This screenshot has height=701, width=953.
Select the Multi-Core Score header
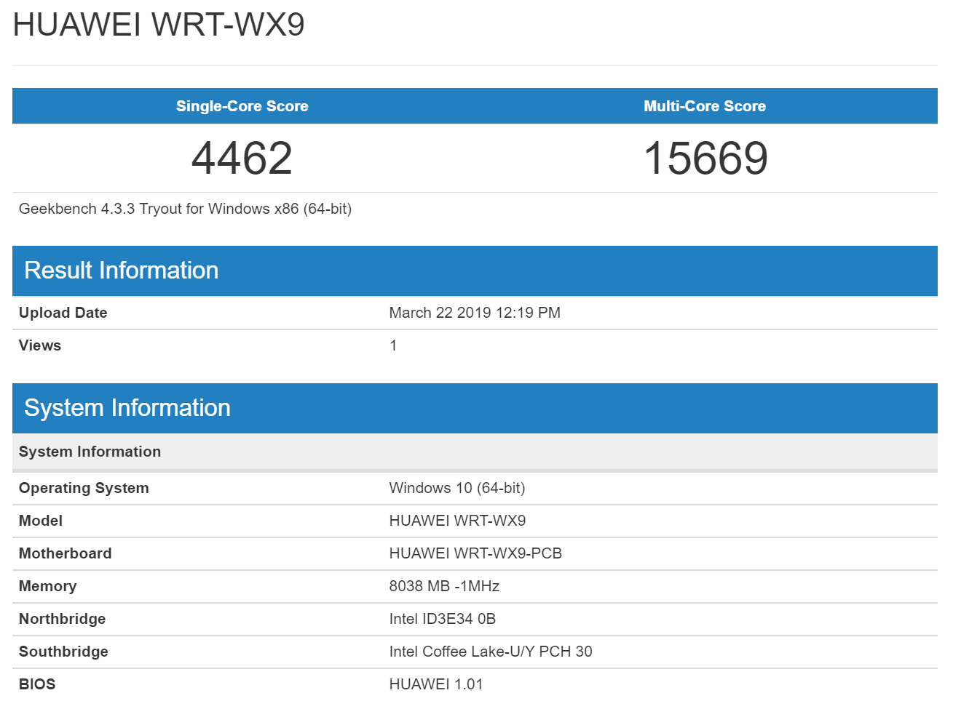click(x=705, y=106)
